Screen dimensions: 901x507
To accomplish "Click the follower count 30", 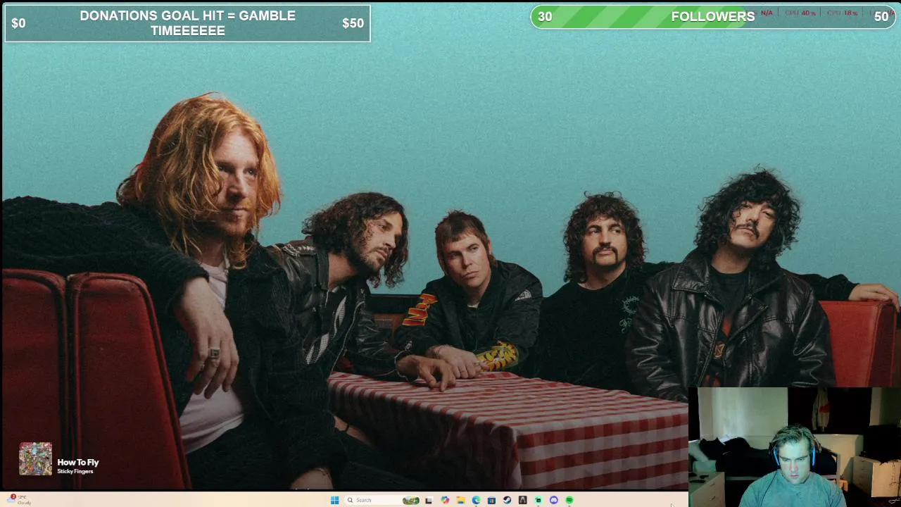I will tap(545, 17).
